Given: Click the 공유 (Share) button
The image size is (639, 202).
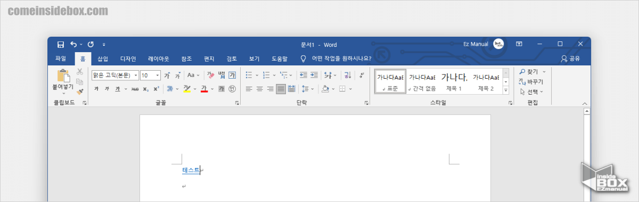Looking at the screenshot, I should click(x=570, y=58).
